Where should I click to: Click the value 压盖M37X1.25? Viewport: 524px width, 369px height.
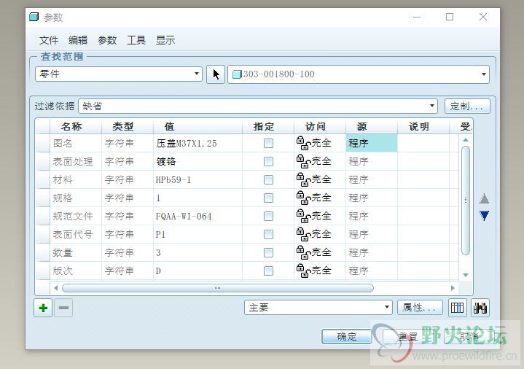coord(187,143)
